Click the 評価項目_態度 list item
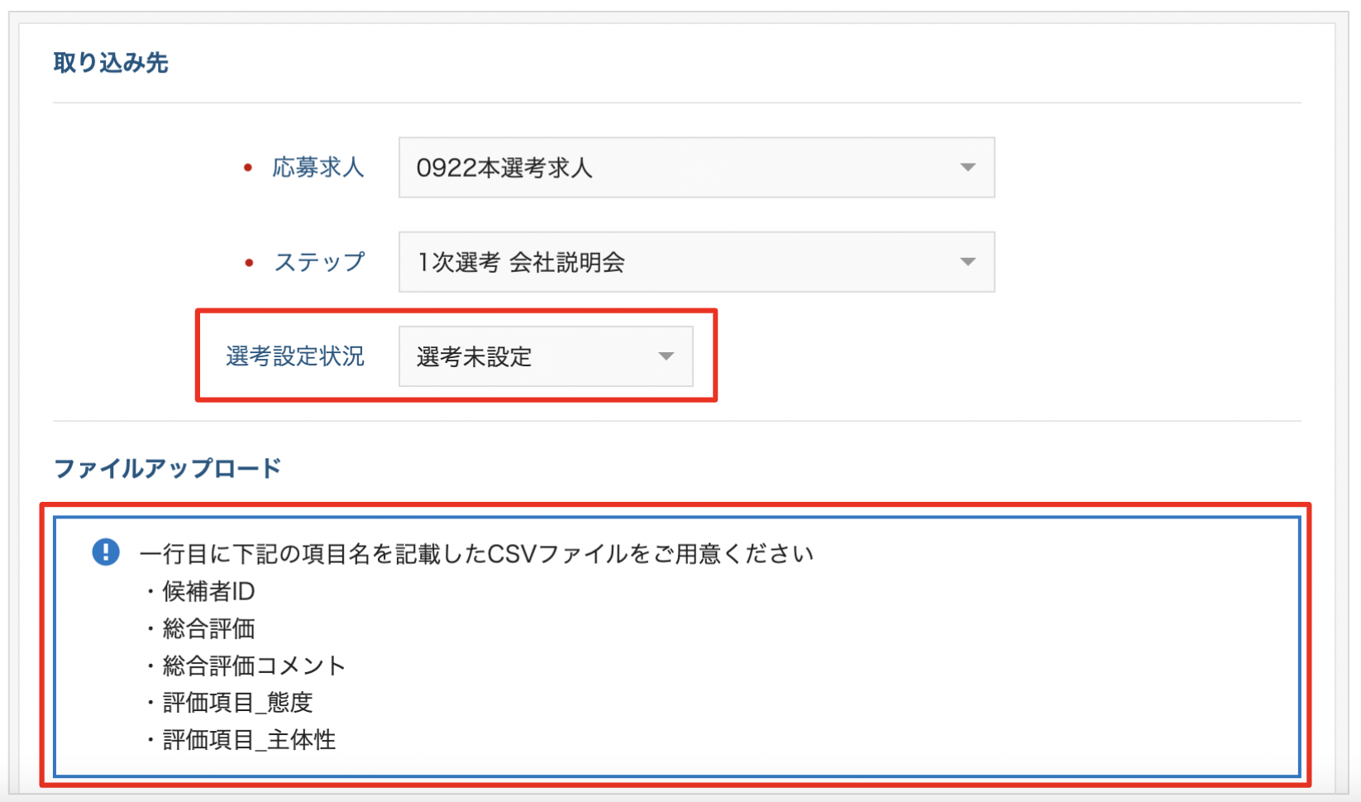 tap(237, 703)
